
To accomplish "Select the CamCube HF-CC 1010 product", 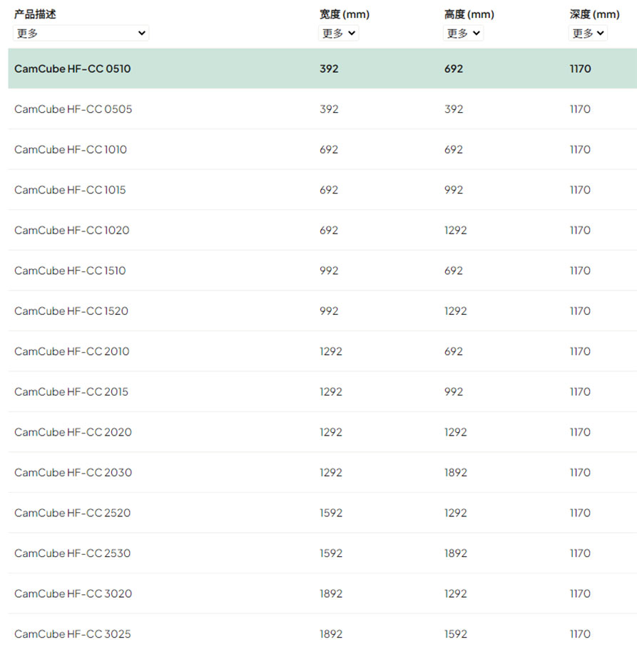I will point(322,149).
